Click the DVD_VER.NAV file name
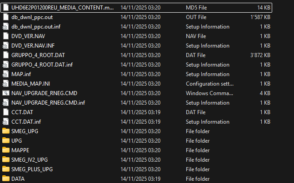Screen dimensions: 294x183 (28, 36)
